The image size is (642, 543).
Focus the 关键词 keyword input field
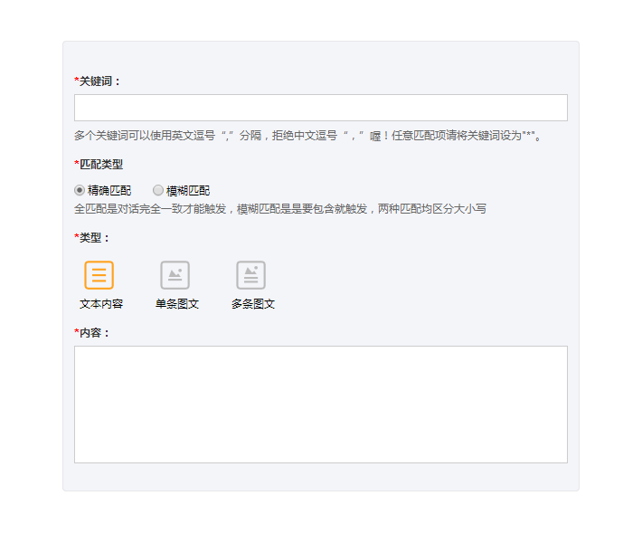320,108
